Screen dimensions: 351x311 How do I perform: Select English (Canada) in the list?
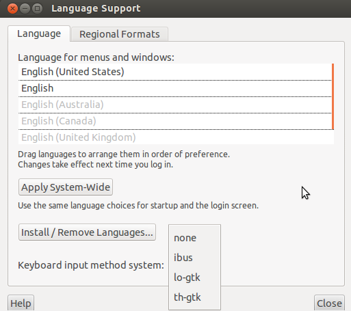(x=175, y=121)
